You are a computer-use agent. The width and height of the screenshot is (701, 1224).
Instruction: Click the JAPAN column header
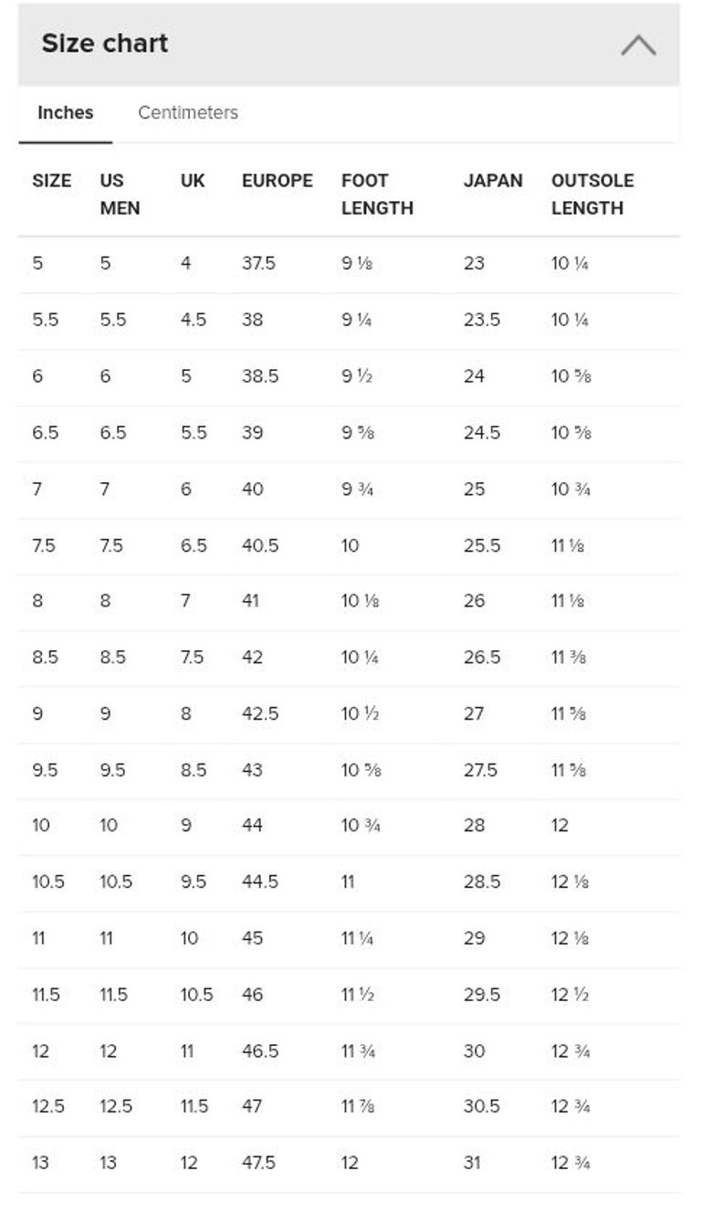(x=493, y=181)
